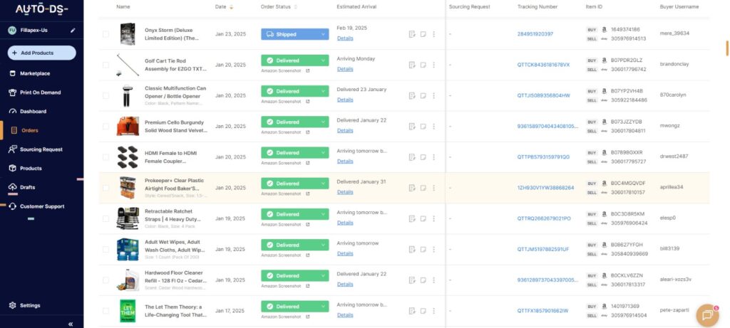This screenshot has width=730, height=328.
Task: Click the pencil icon beside Fillapex-Us store
Action: [x=72, y=31]
